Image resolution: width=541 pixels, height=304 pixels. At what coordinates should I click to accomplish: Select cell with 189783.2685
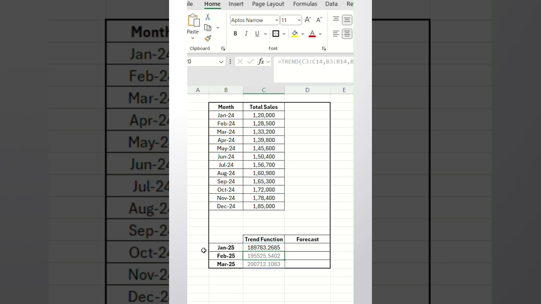(264, 247)
